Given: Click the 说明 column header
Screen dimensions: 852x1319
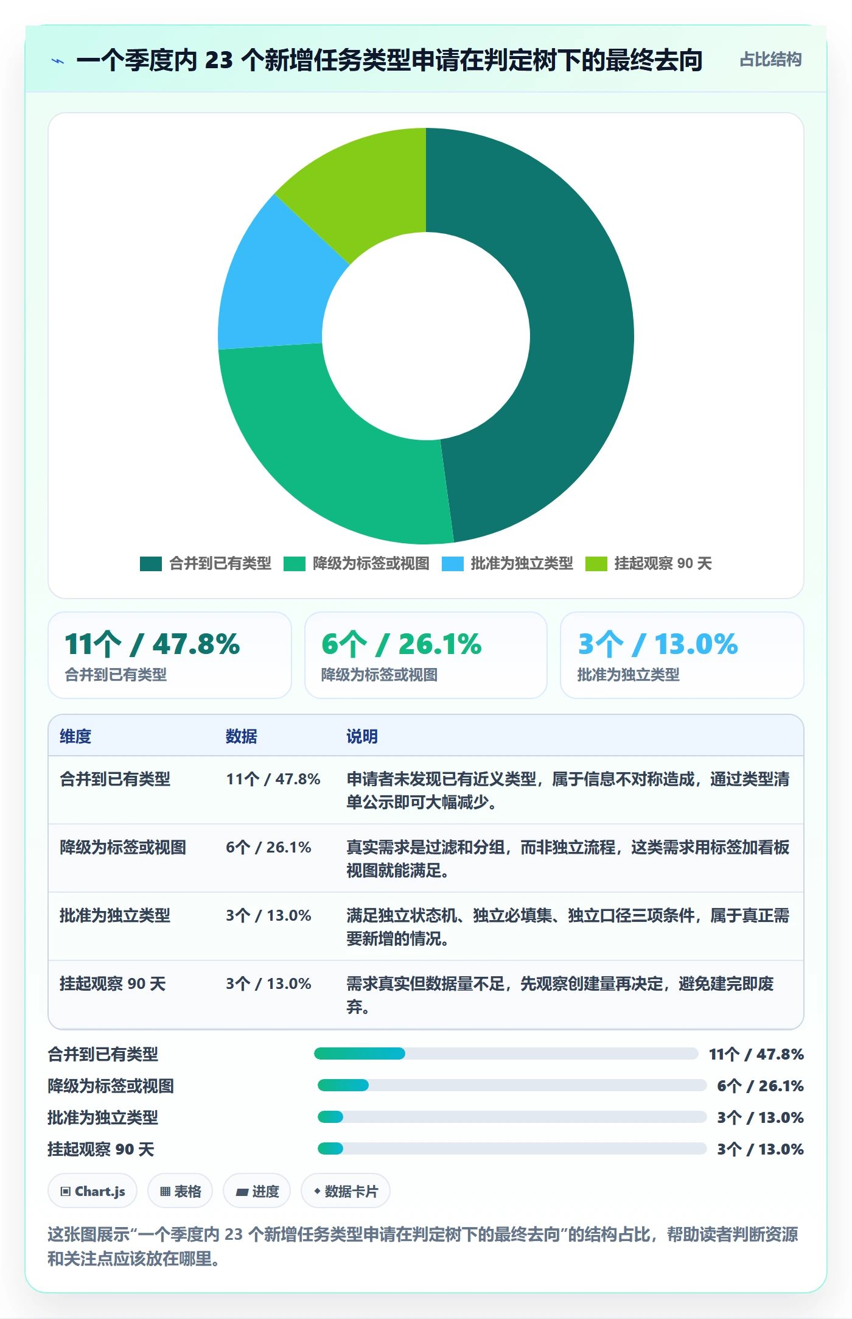Looking at the screenshot, I should tap(362, 736).
